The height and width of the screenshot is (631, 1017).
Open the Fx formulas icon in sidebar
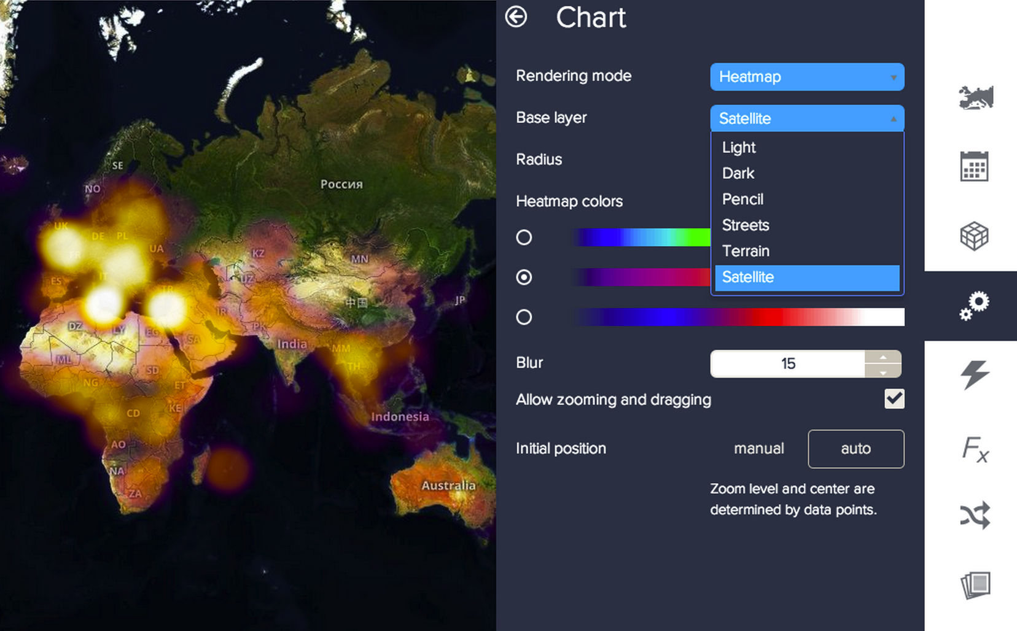[975, 449]
